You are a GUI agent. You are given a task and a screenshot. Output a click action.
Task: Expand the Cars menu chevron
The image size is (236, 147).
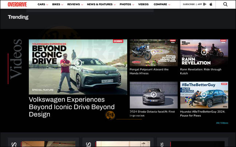pos(47,5)
